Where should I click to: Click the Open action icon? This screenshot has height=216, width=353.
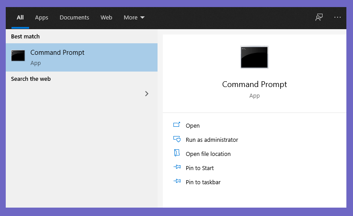click(177, 125)
